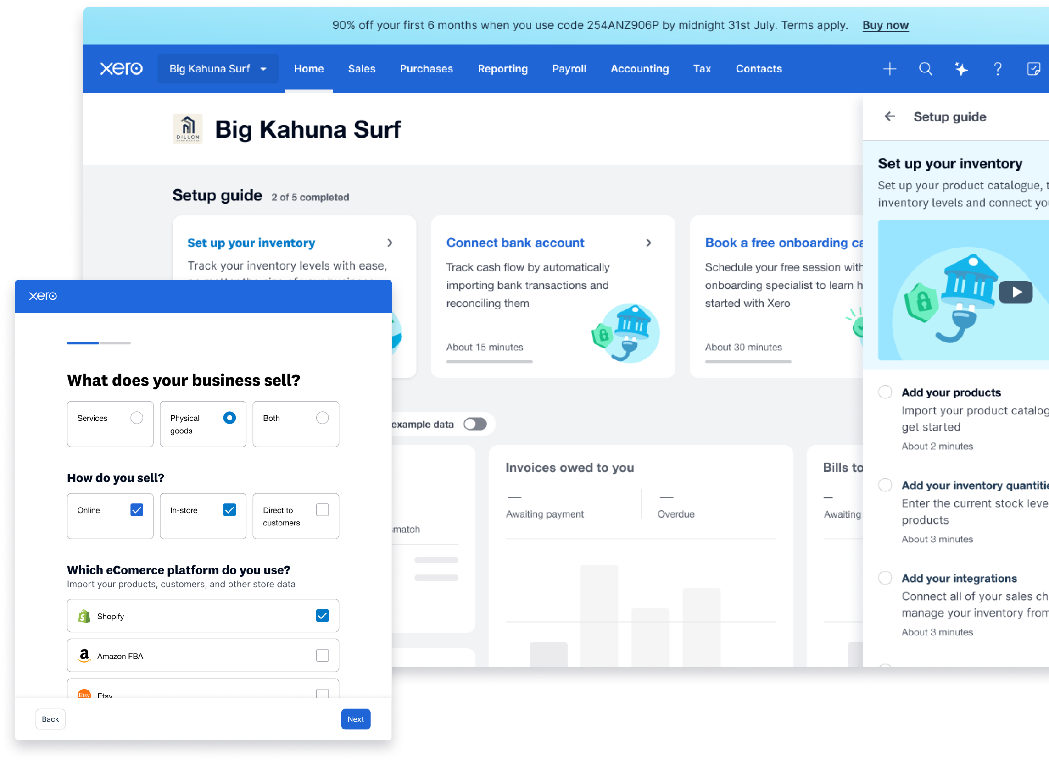Viewport: 1049px width, 762px height.
Task: Open the Set up your inventory link
Action: 251,243
